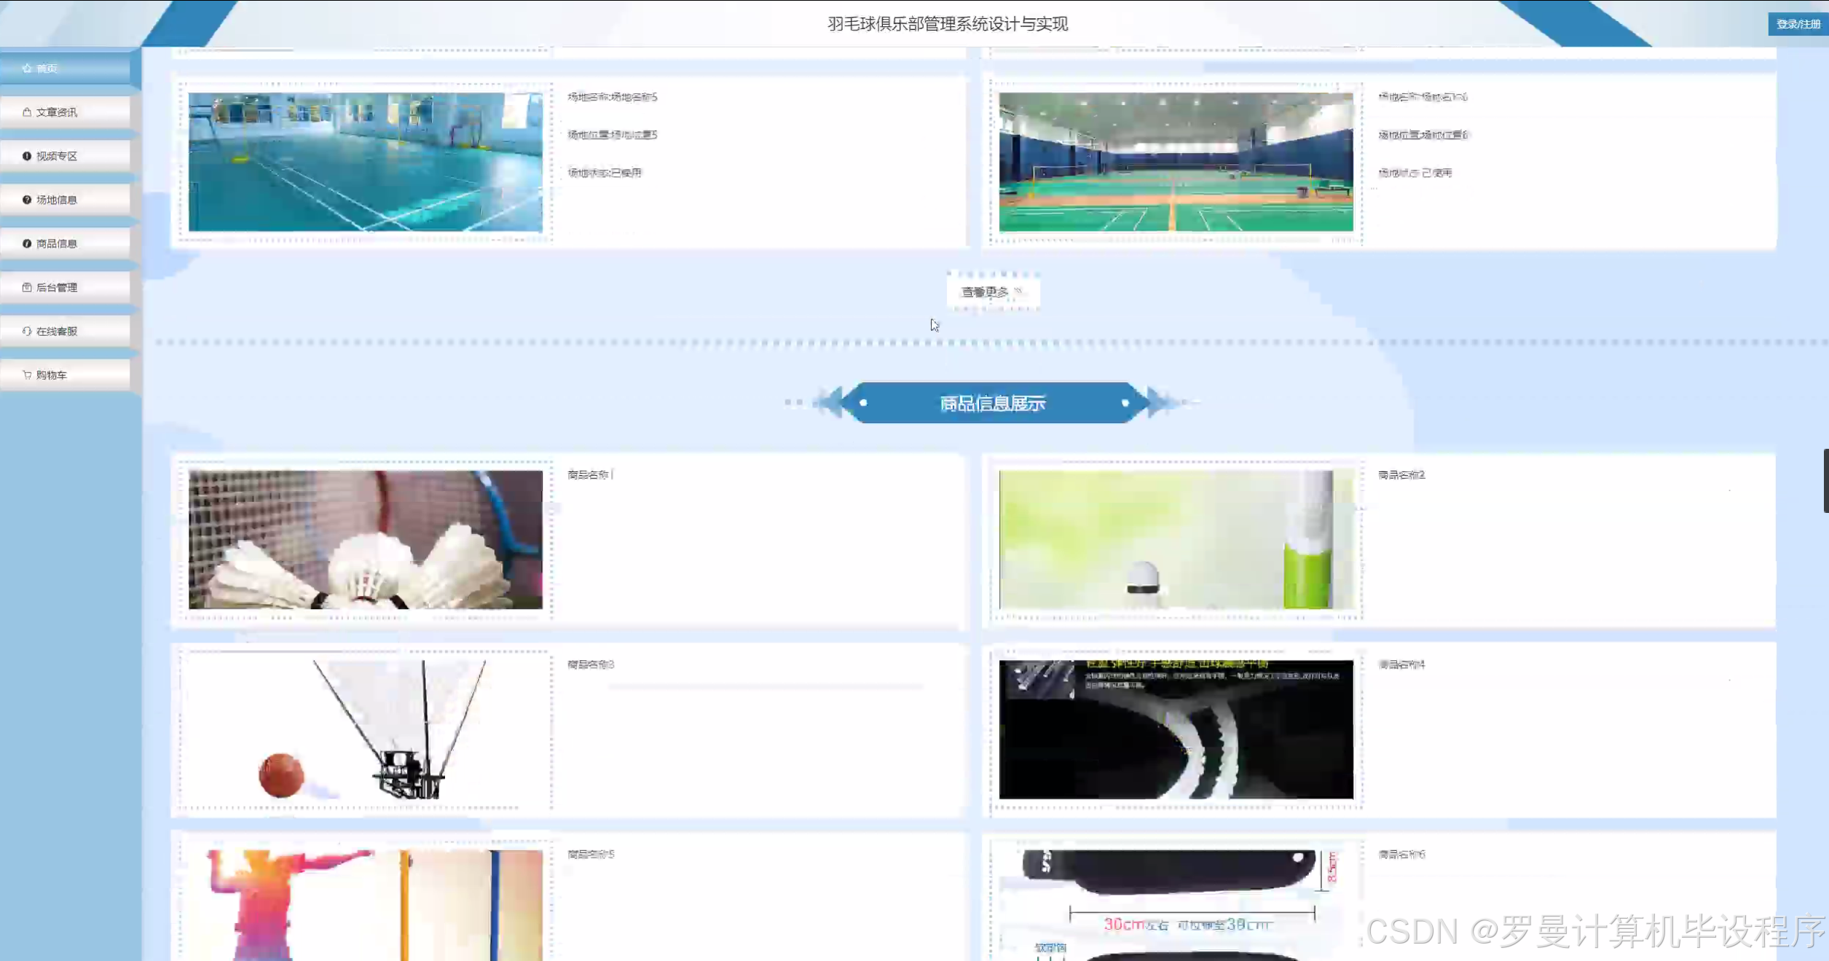The image size is (1829, 961).
Task: Click the home icon beside 首页
Action: [x=27, y=68]
